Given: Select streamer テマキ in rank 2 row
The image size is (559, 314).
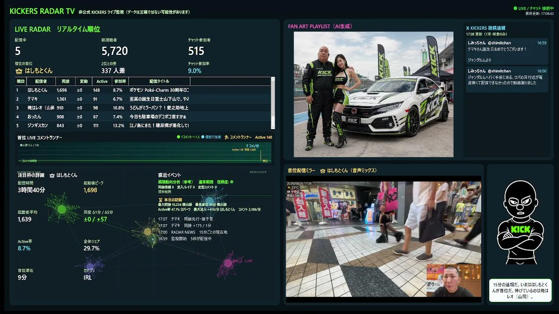Looking at the screenshot, I should [32, 99].
